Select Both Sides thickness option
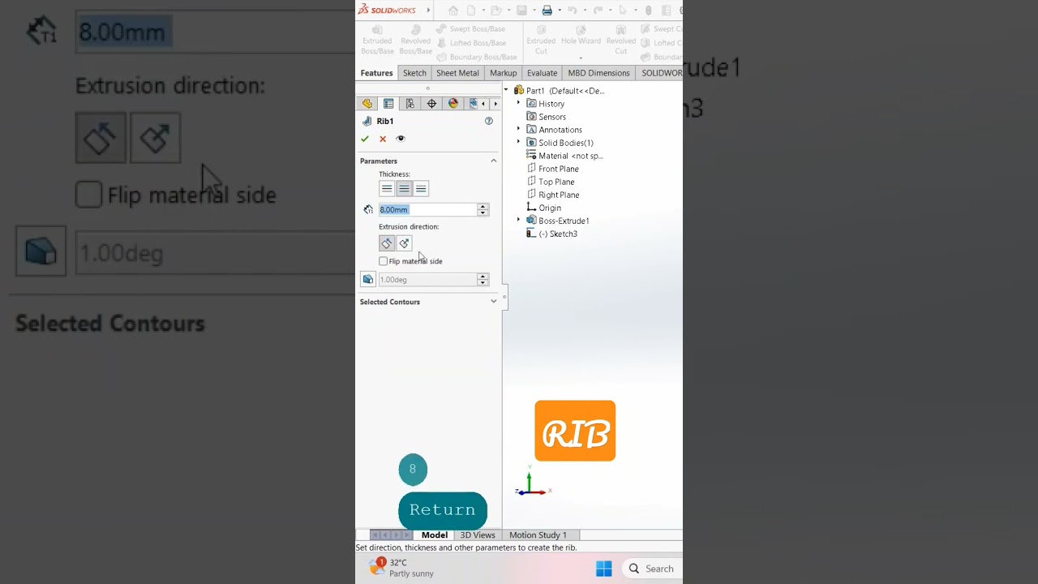Screen dimensions: 1038x584 pos(404,189)
